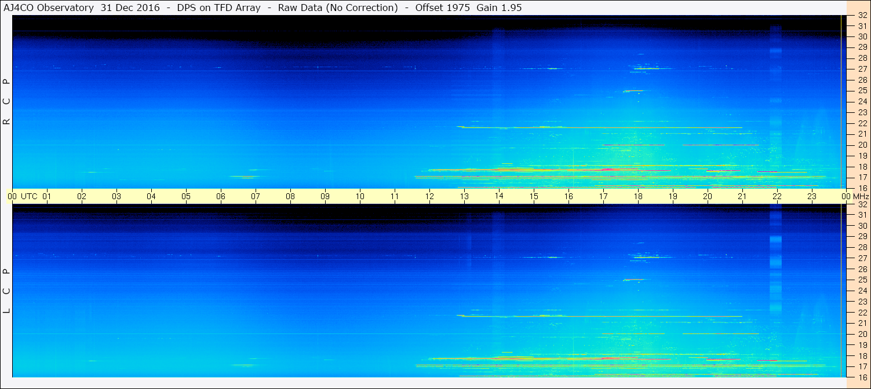Click the 25 MHz tick of RCP scale

click(862, 91)
